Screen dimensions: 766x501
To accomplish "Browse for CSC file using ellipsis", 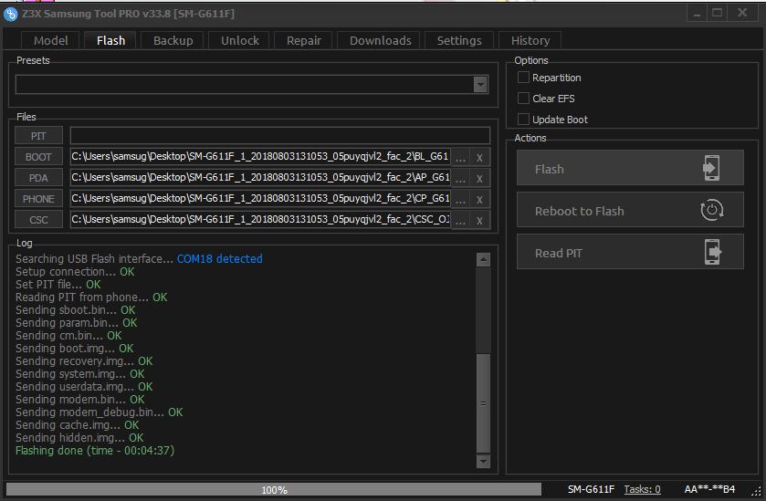I will [x=460, y=220].
